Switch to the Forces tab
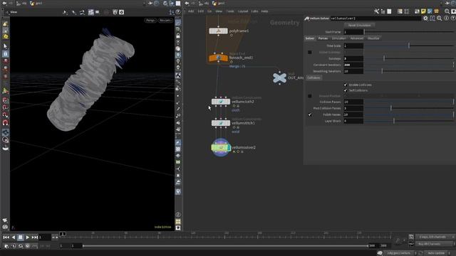Viewport: 456px width, 256px height. pyautogui.click(x=323, y=38)
